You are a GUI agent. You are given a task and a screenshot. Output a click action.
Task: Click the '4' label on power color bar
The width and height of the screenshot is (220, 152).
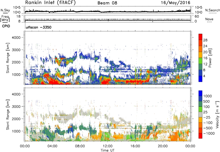[204, 76]
